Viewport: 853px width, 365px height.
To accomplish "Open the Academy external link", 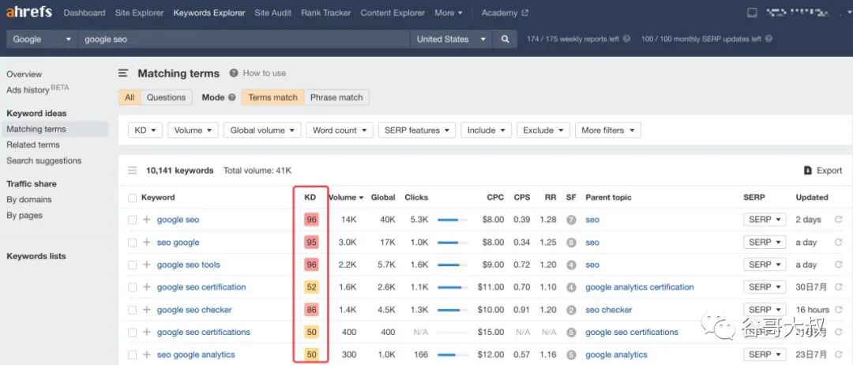I will tap(505, 13).
